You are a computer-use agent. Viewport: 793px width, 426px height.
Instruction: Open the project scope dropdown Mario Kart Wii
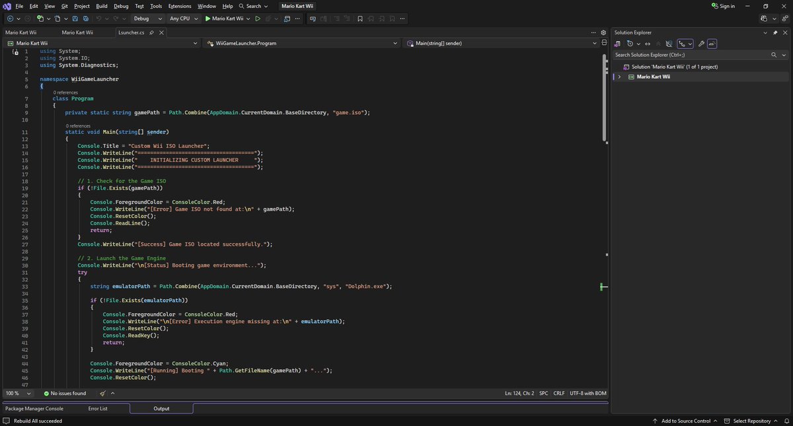pos(101,43)
